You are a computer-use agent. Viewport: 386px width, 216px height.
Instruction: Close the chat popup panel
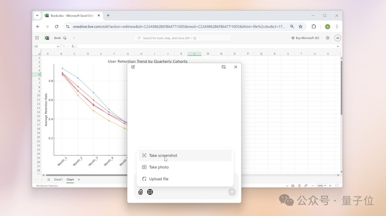click(236, 67)
